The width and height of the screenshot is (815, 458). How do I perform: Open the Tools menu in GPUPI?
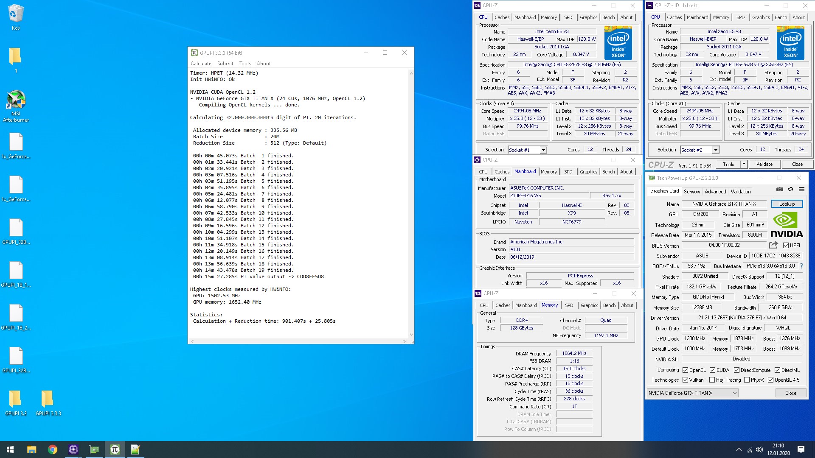[245, 64]
